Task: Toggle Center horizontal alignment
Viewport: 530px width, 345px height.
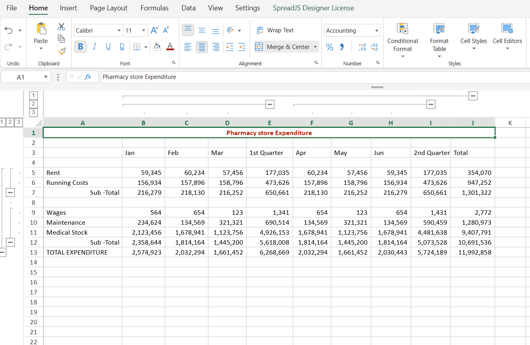Action: tap(202, 47)
